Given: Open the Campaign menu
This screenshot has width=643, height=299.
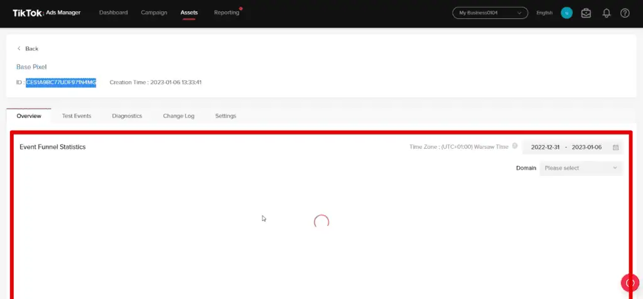Looking at the screenshot, I should tap(154, 13).
